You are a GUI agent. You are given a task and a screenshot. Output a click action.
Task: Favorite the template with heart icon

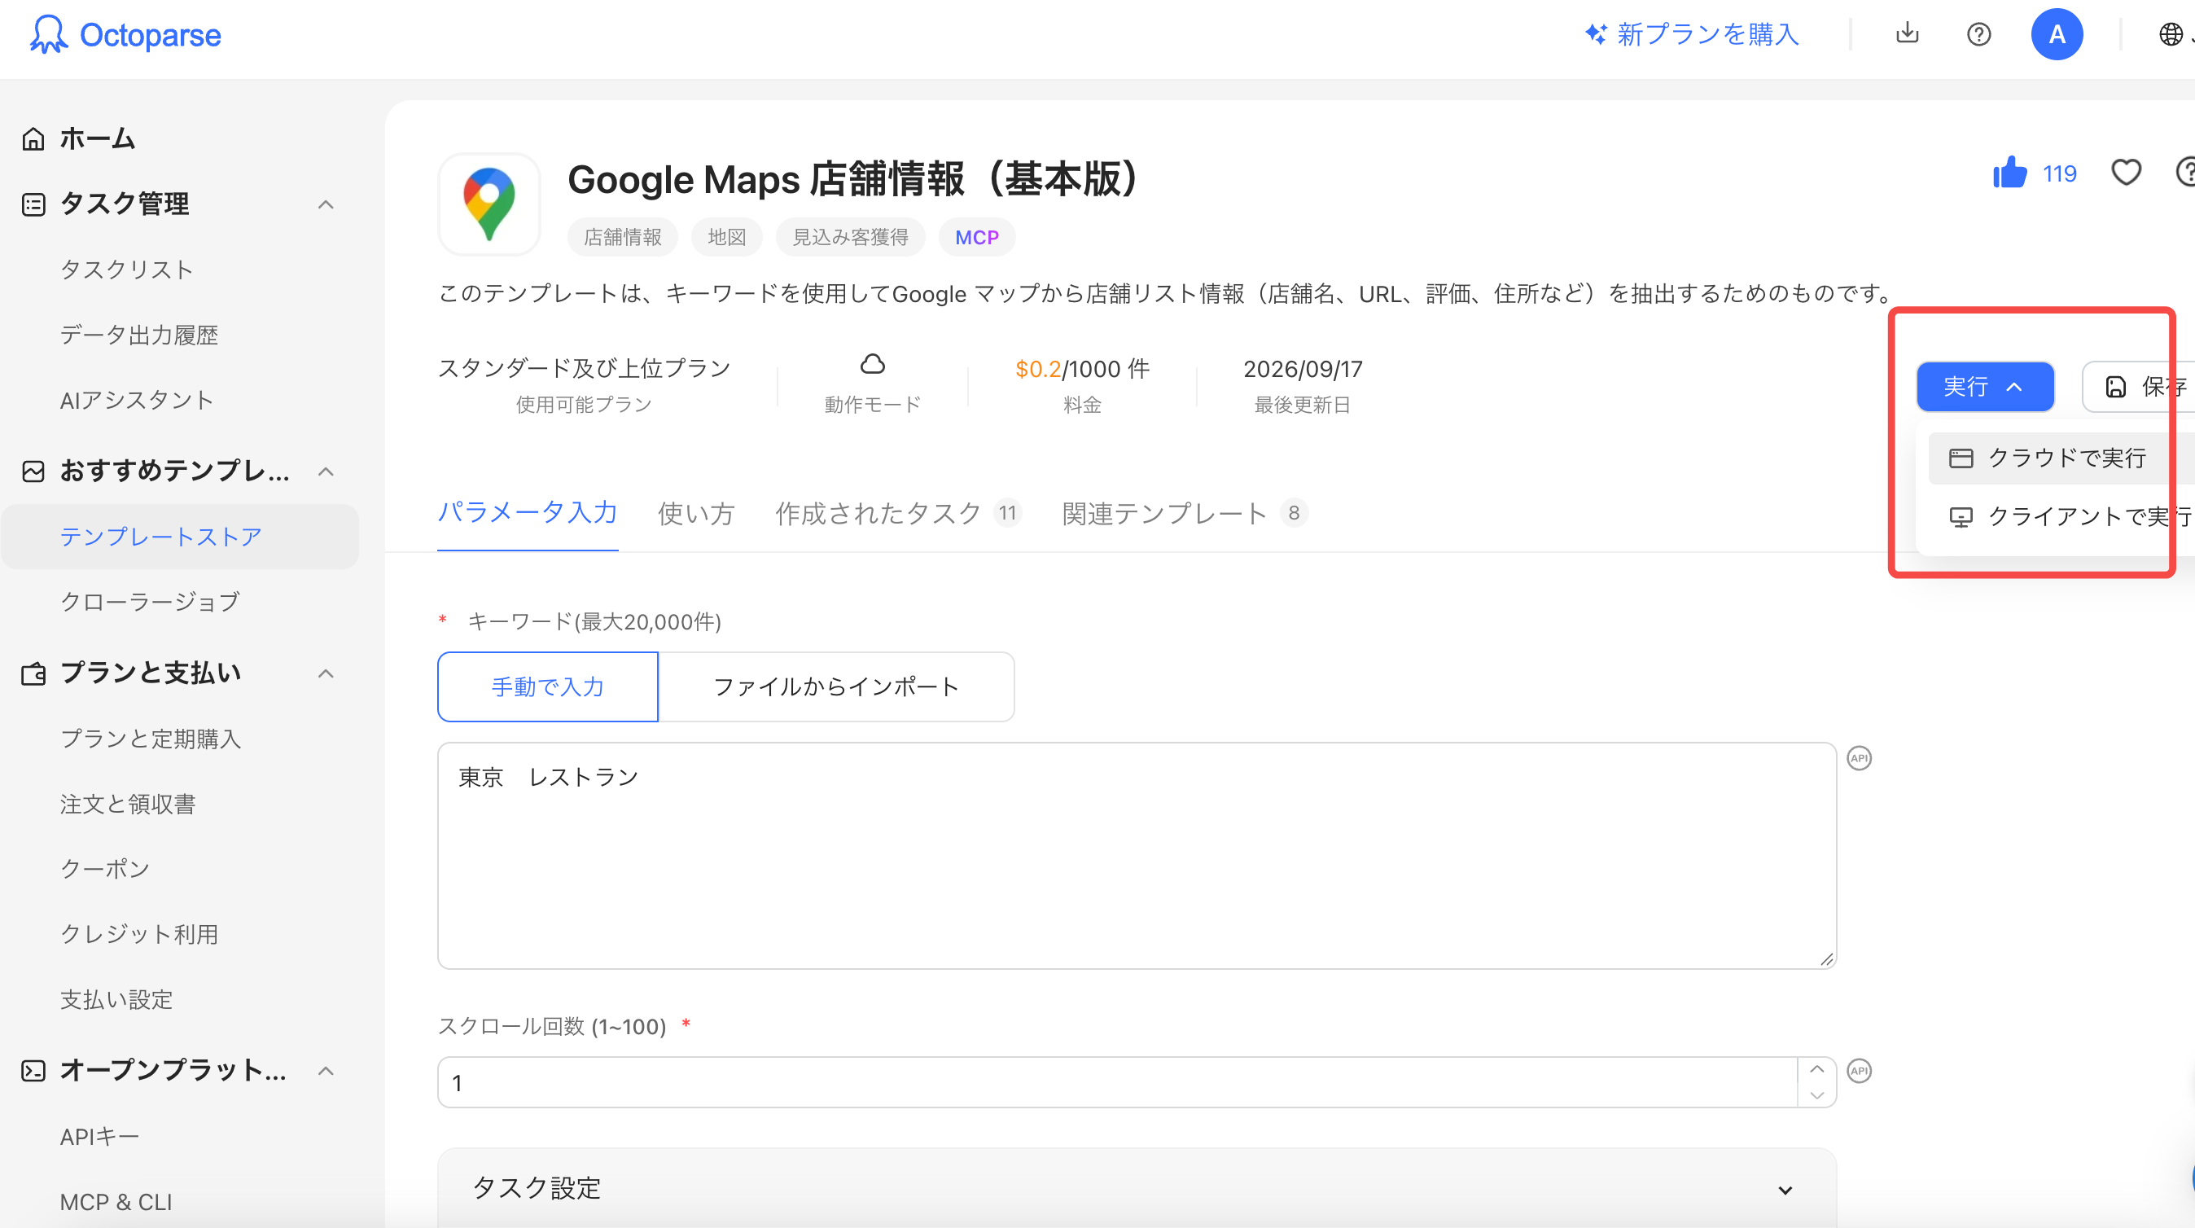2126,173
